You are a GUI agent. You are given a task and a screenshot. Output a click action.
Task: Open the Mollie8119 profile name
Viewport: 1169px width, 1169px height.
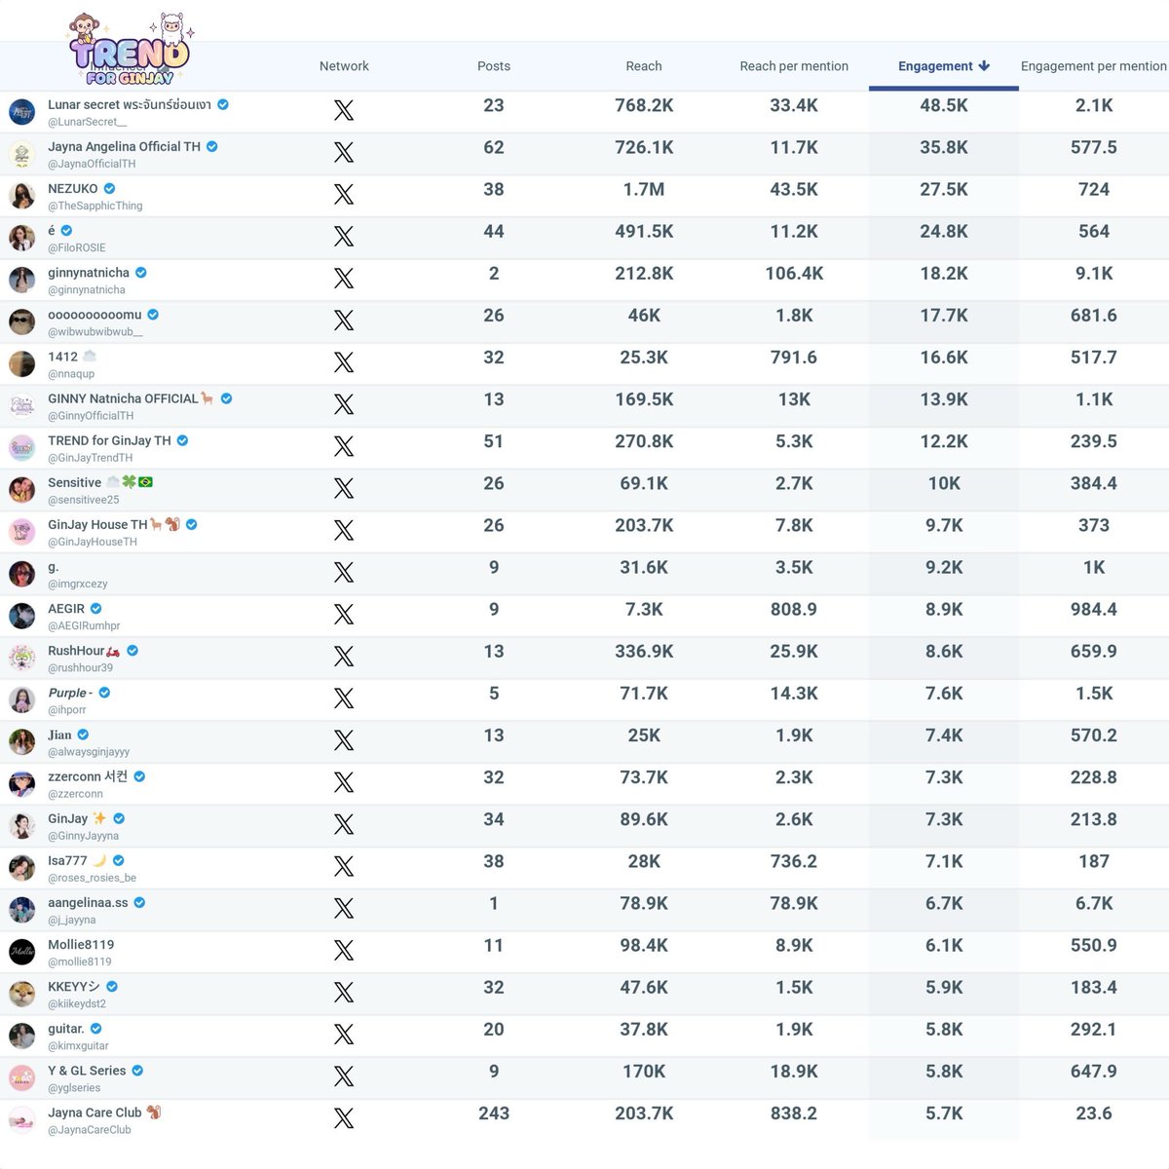pyautogui.click(x=81, y=944)
